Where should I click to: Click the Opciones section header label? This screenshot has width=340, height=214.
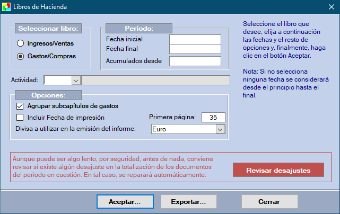click(x=48, y=95)
